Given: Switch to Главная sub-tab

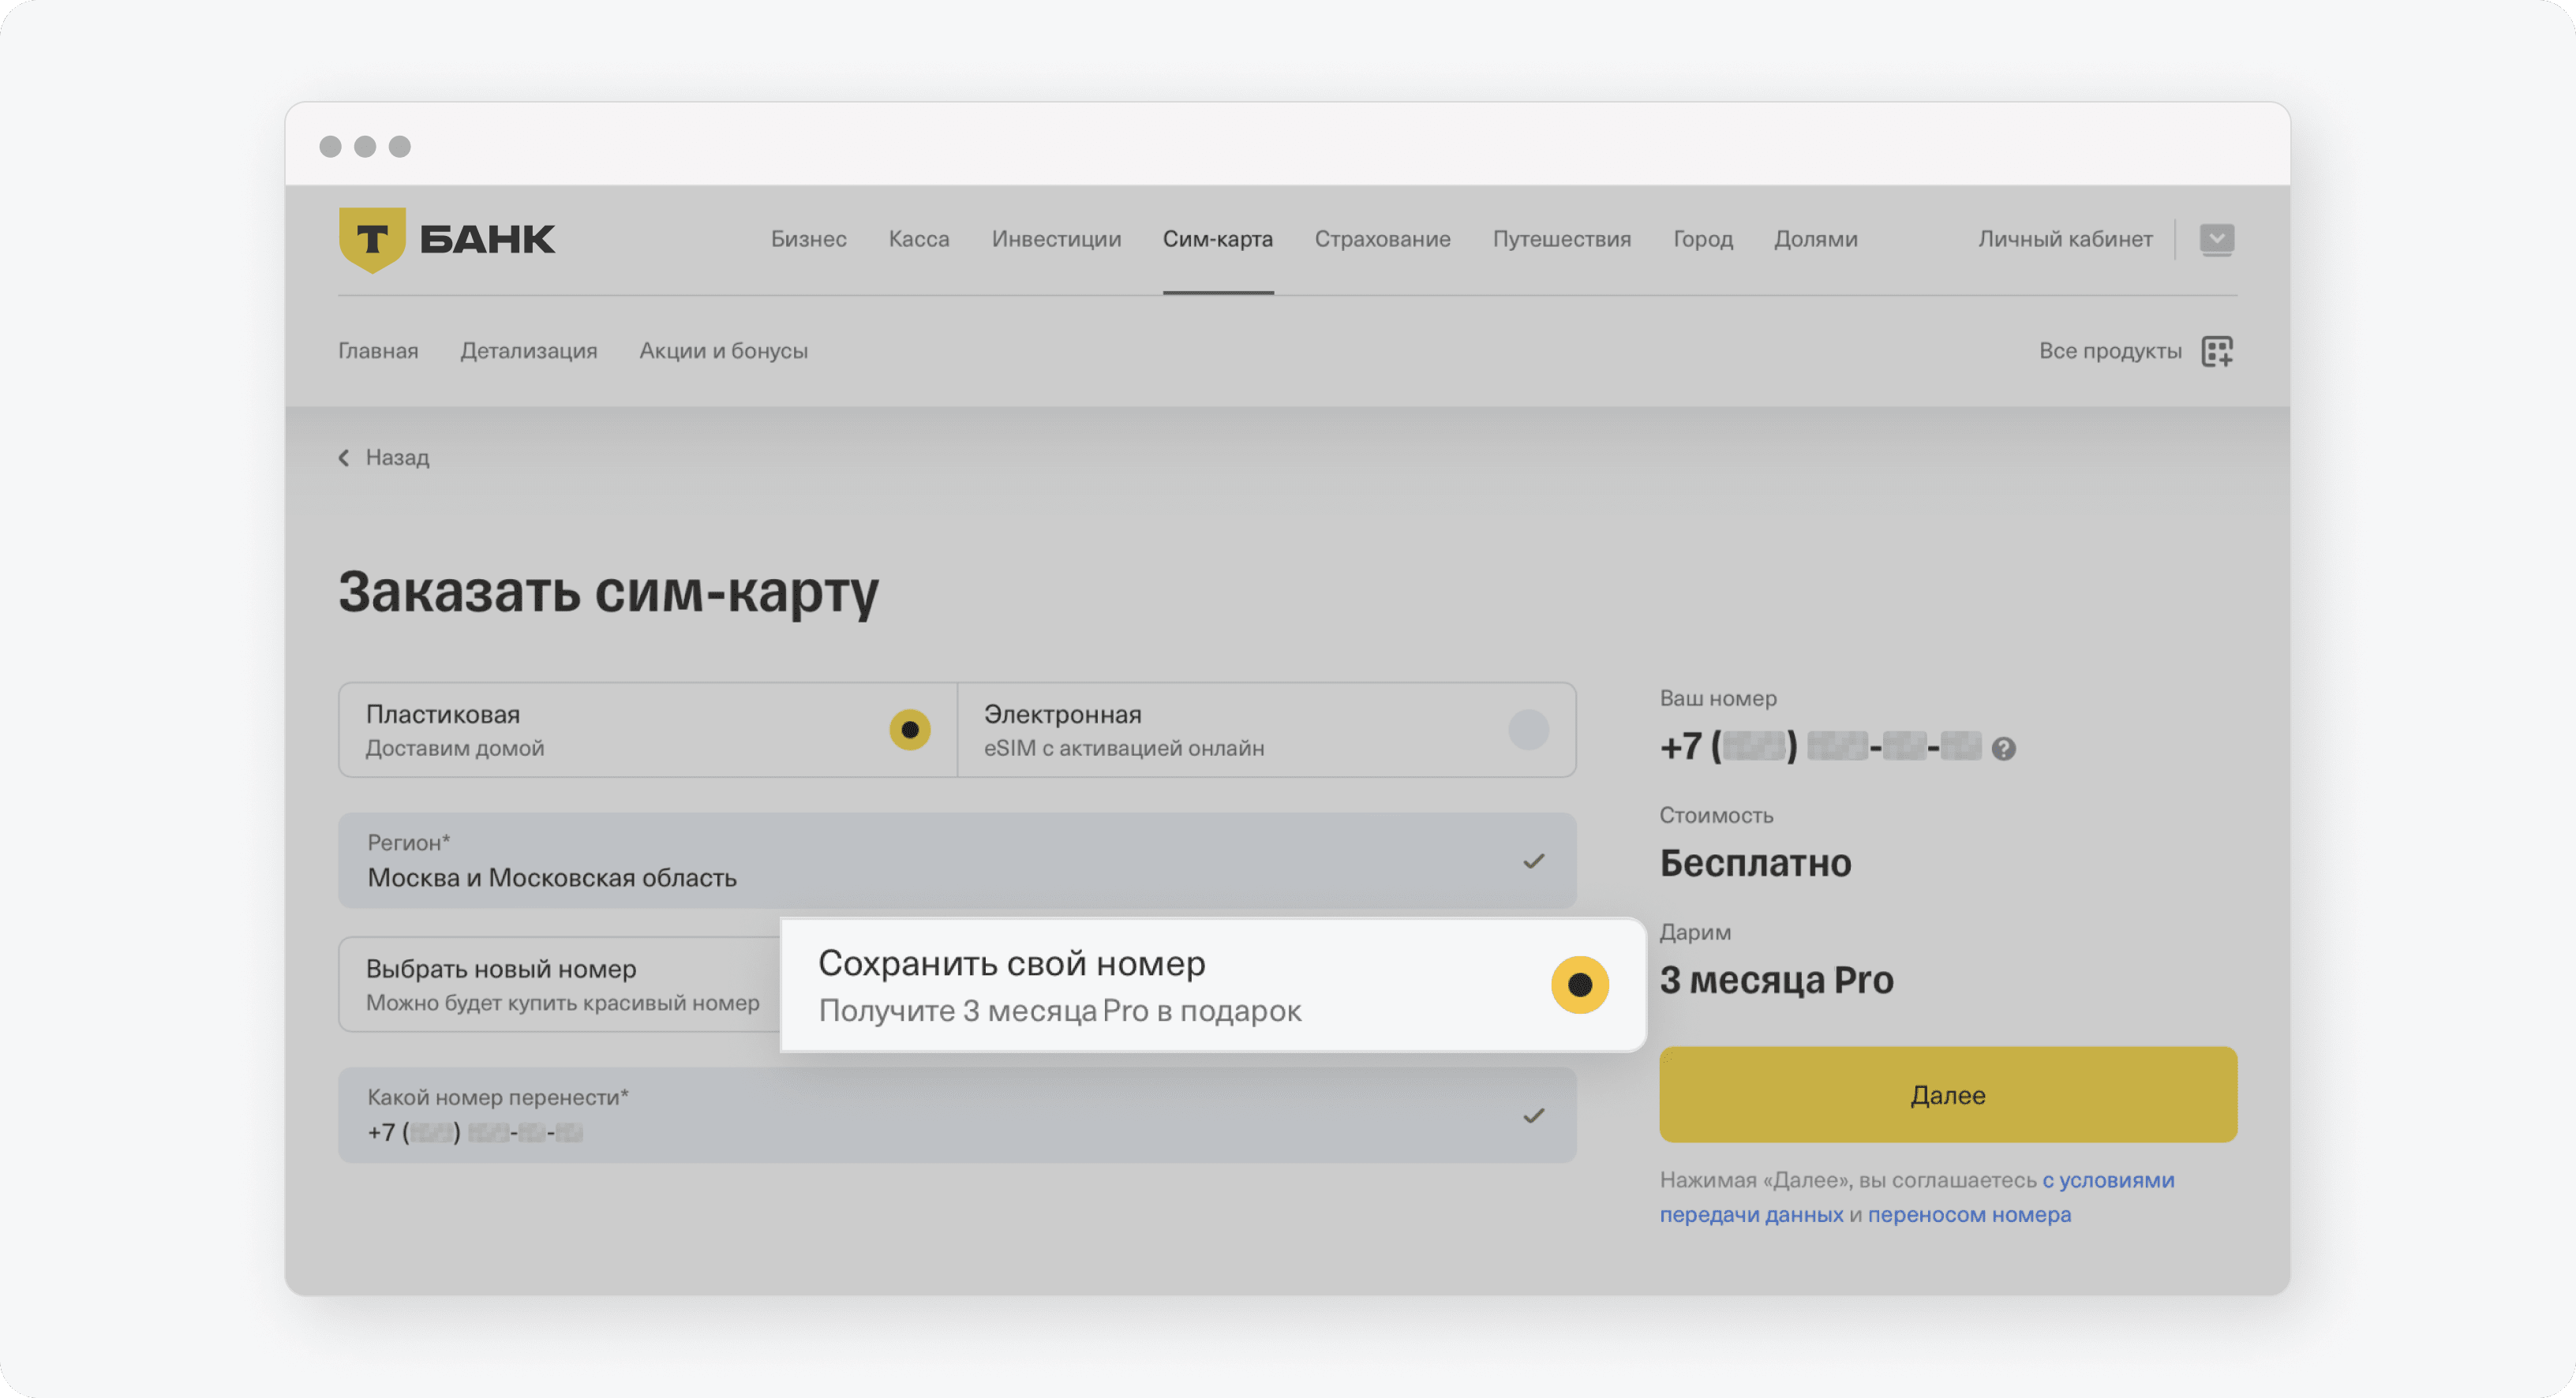Looking at the screenshot, I should click(378, 351).
